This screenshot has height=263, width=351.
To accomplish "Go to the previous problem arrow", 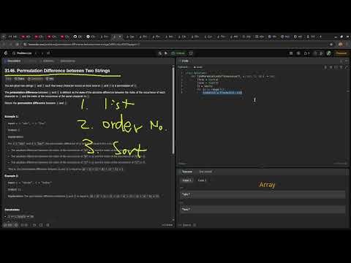I will tap(36, 53).
